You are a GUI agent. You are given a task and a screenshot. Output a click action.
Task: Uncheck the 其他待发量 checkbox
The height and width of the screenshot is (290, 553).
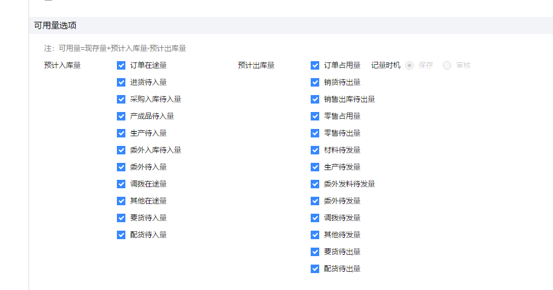(x=315, y=235)
